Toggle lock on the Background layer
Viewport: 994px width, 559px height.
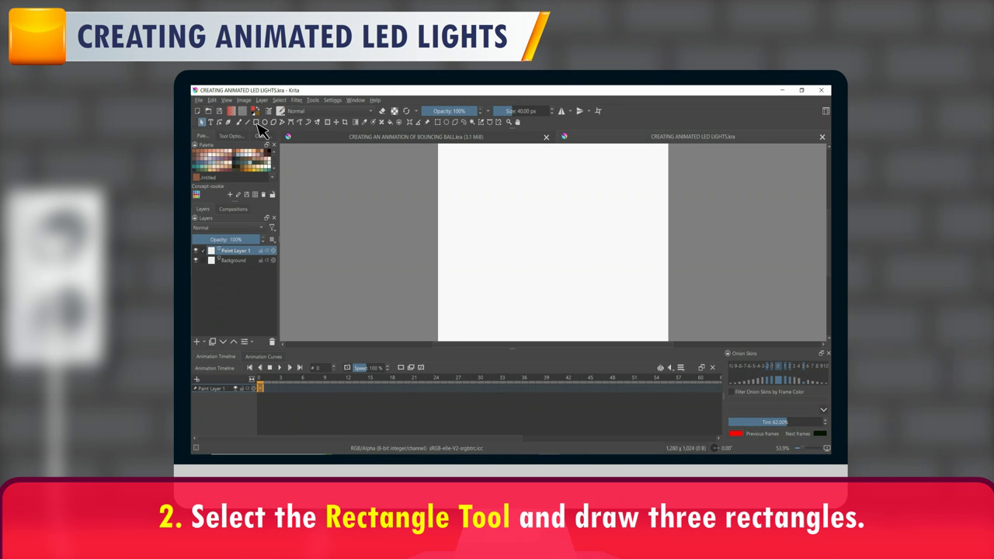pos(260,260)
